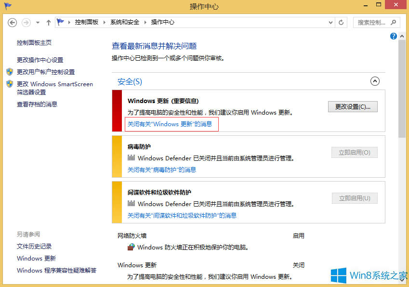Open 更改操作中心设置 in the sidebar
Screen dimensions: 409x287
(41, 60)
